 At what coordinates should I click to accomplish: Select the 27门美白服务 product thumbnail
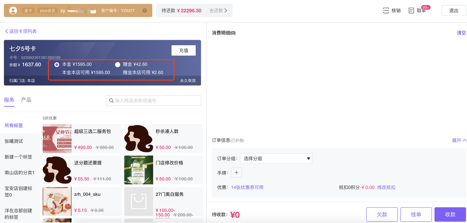pos(139,202)
